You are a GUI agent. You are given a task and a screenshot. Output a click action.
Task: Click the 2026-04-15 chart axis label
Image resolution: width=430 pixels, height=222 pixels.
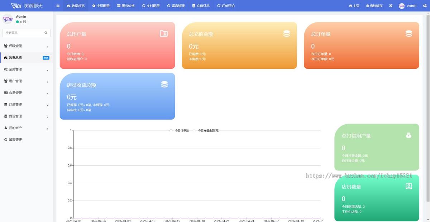click(x=173, y=221)
